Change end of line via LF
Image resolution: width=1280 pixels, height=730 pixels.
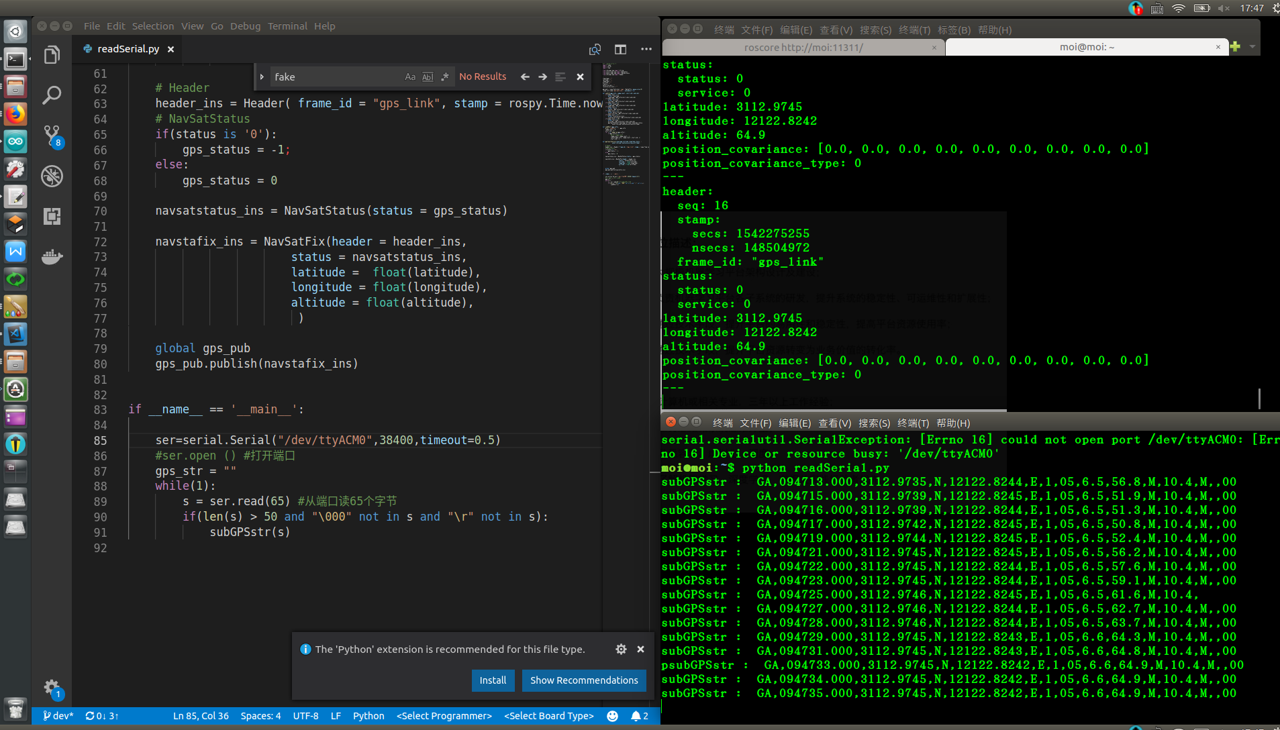[336, 716]
